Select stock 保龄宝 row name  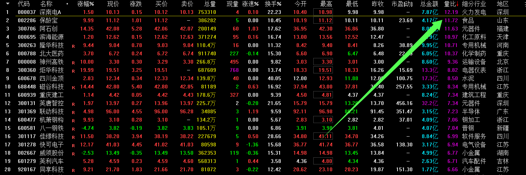[49, 20]
